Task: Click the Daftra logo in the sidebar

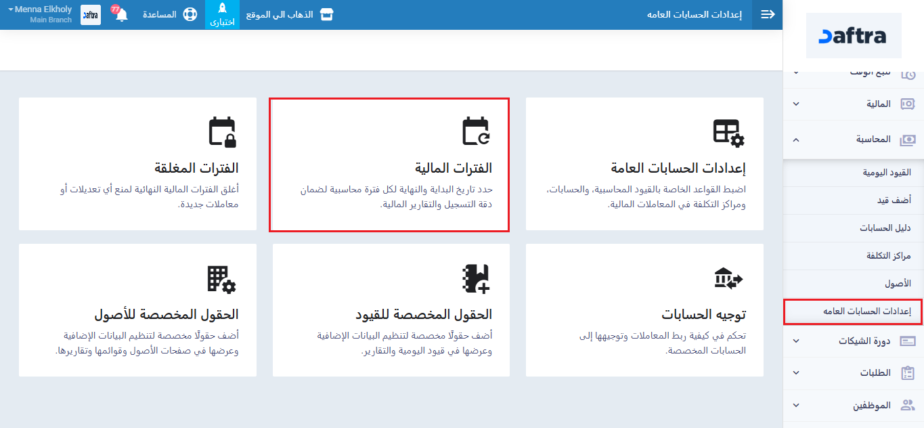Action: coord(853,37)
